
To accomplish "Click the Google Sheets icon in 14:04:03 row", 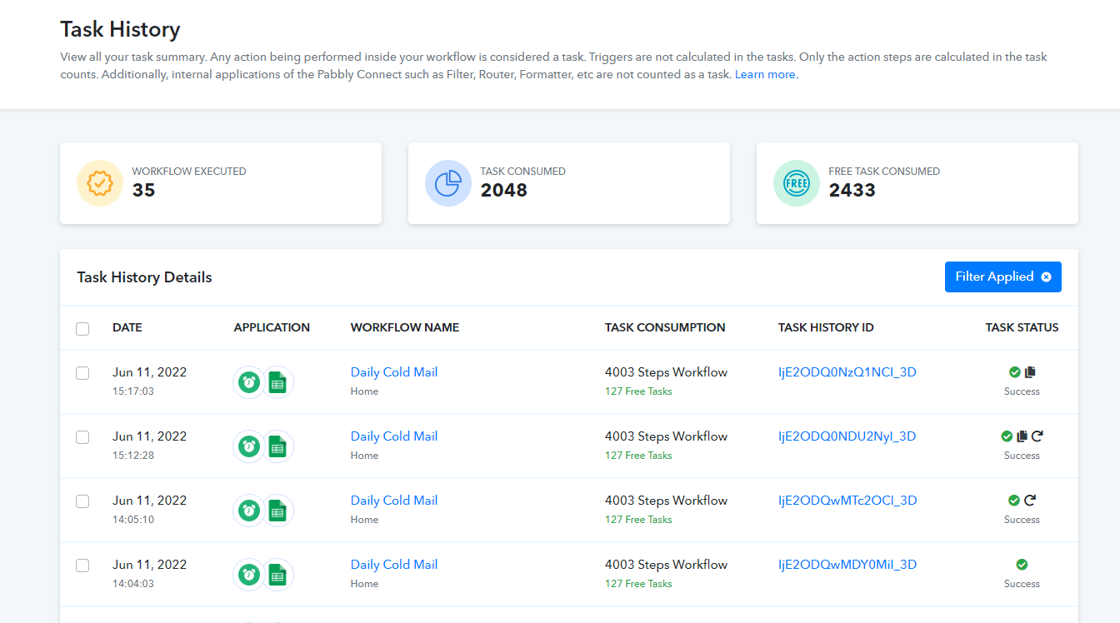I will point(277,575).
